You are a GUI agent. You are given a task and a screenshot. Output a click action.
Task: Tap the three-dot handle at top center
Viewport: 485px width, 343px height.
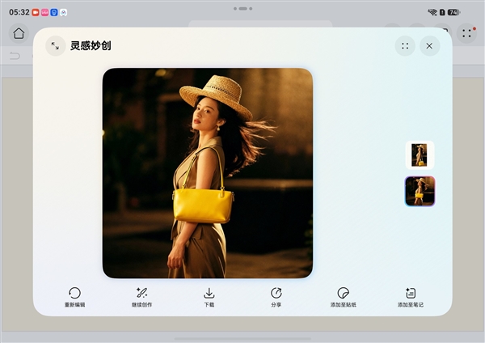tap(242, 9)
